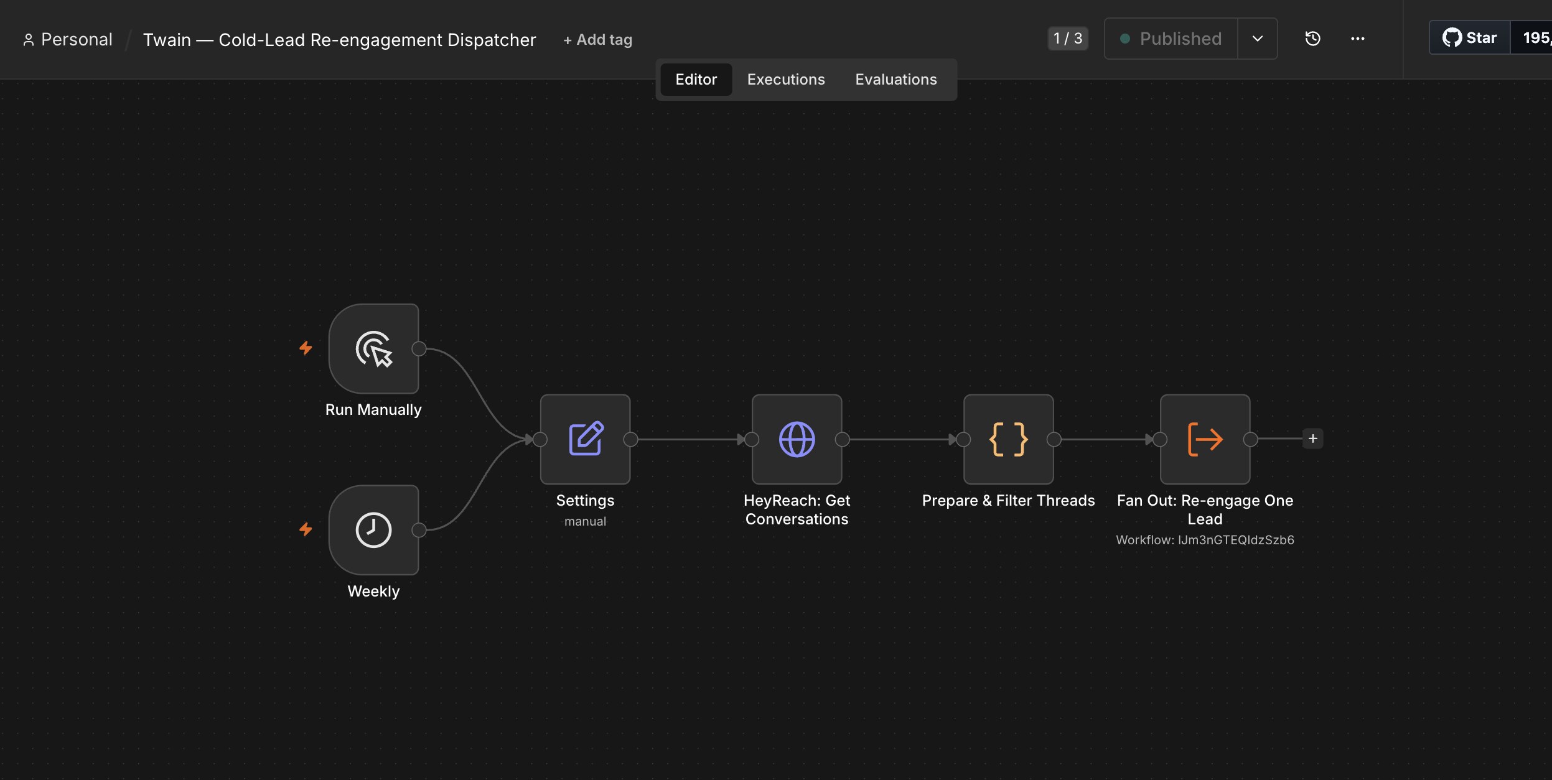The height and width of the screenshot is (780, 1552).
Task: Click the HeyReach node output connector
Action: click(x=843, y=439)
